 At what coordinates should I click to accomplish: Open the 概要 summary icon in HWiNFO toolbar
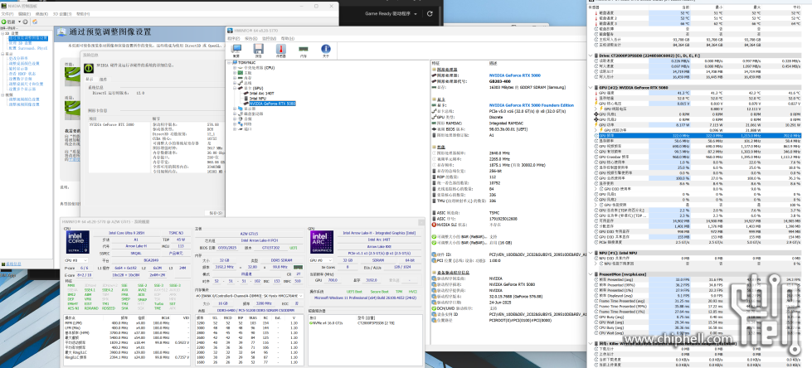236,49
